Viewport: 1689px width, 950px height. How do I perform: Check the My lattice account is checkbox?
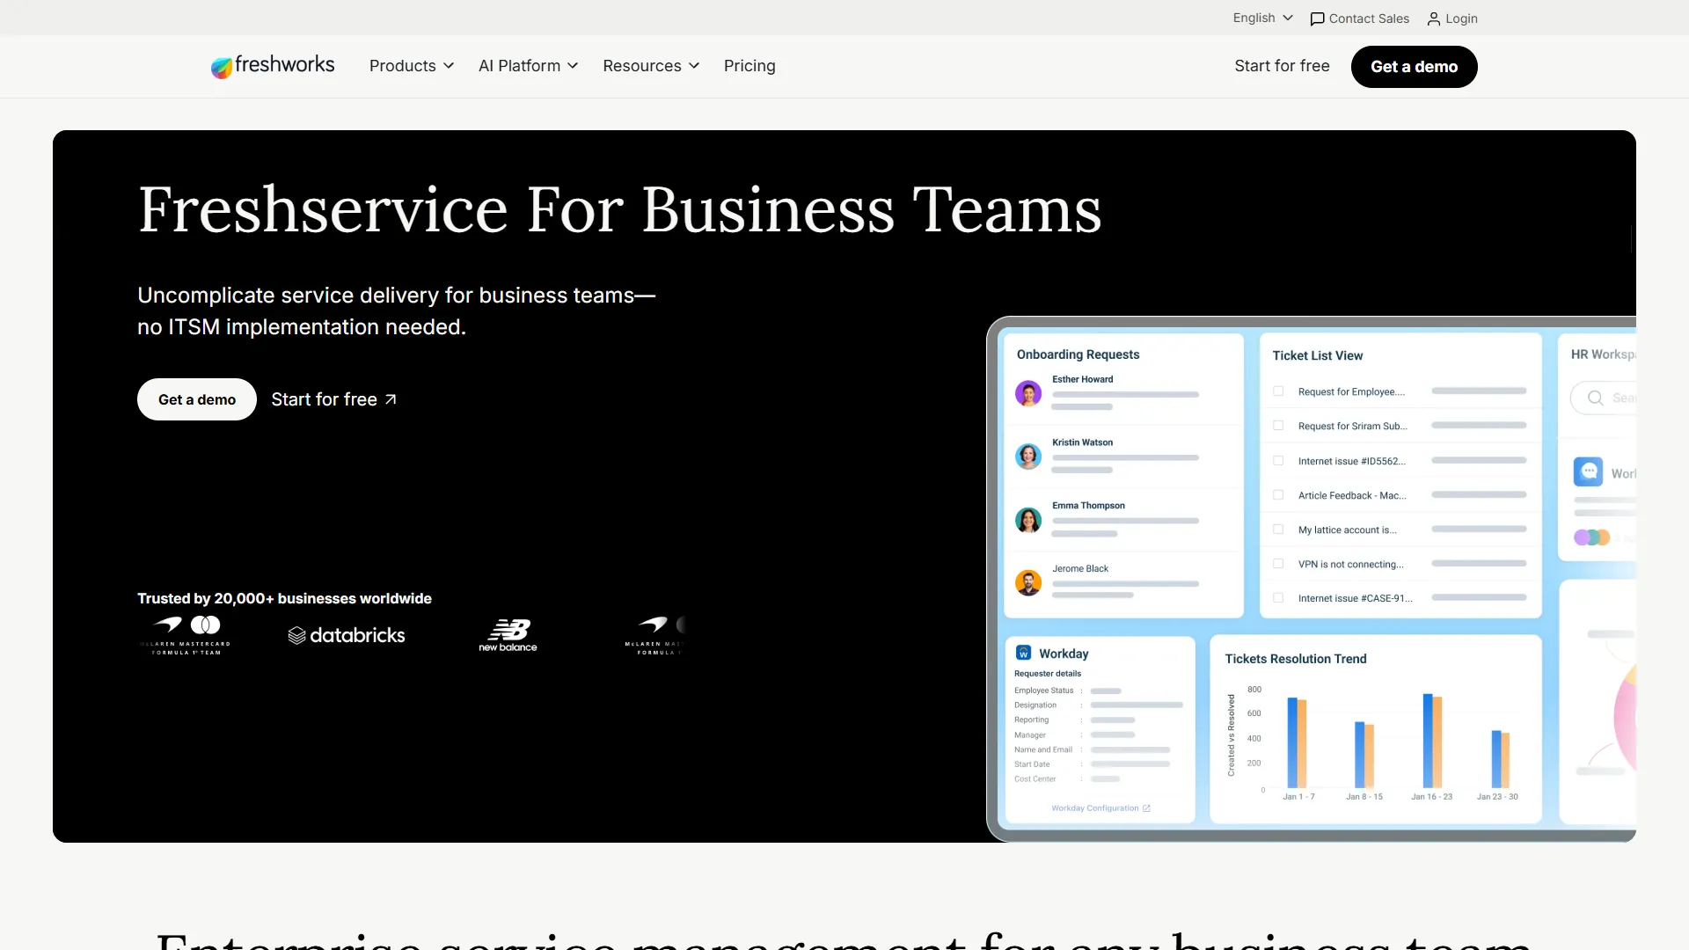pos(1278,530)
